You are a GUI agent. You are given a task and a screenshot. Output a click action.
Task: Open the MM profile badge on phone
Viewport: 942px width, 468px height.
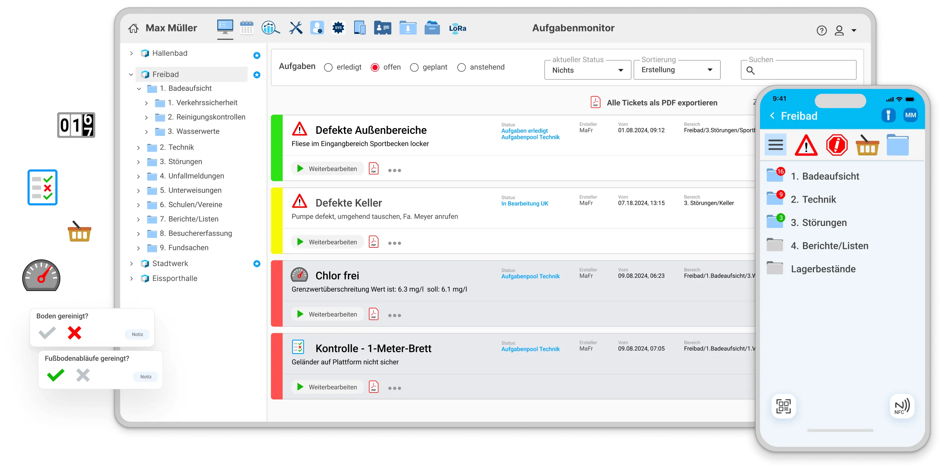[910, 115]
